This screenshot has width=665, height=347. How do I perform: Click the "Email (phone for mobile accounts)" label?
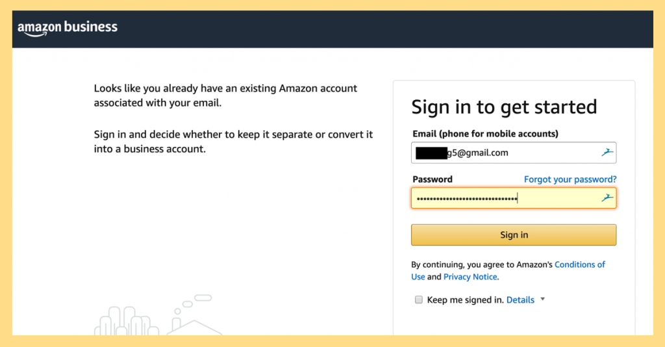click(x=486, y=134)
